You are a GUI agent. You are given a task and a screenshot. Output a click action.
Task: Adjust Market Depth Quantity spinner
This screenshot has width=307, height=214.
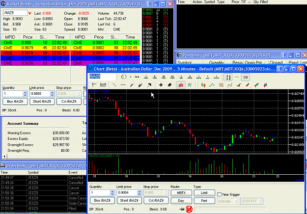pyautogui.click(x=25, y=94)
